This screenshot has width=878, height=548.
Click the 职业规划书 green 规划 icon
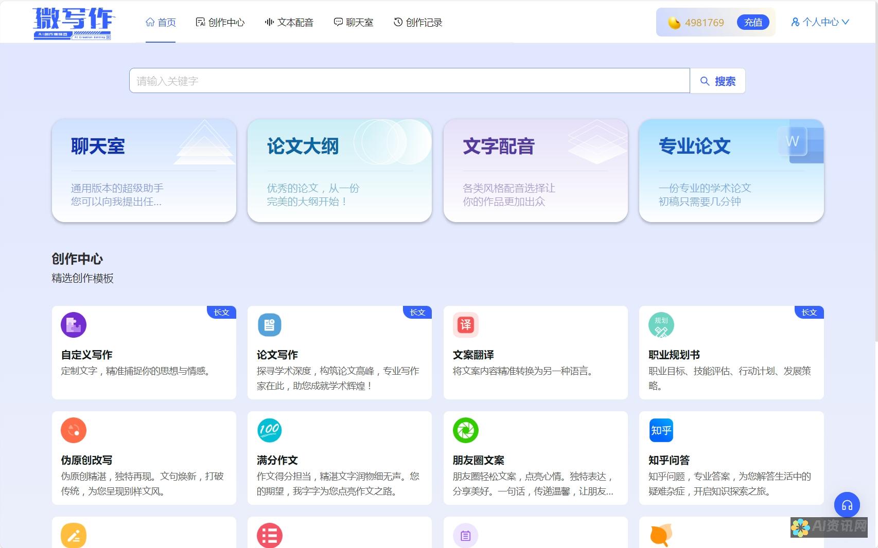pos(661,325)
